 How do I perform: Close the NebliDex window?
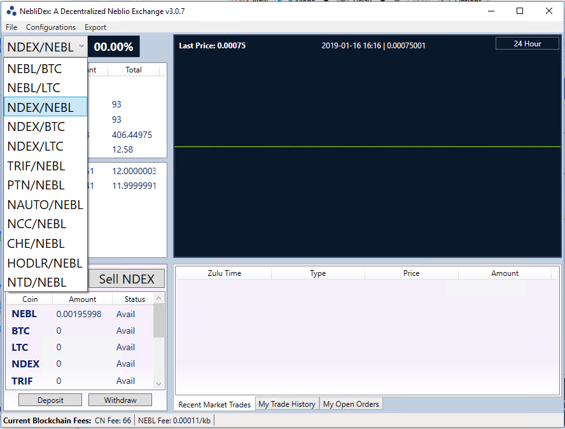[x=549, y=11]
